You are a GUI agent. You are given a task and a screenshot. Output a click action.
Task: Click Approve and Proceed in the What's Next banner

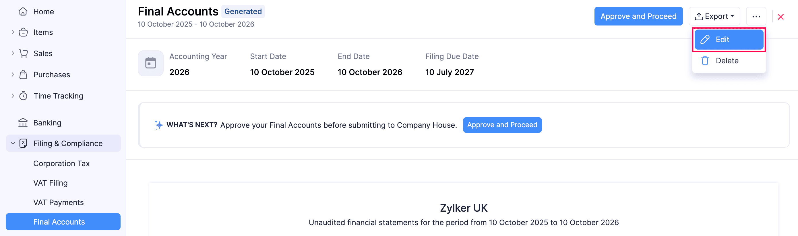click(x=502, y=125)
